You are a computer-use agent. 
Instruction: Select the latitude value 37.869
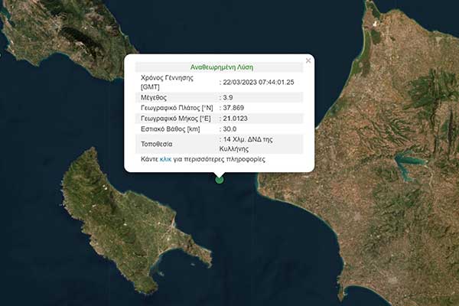233,109
